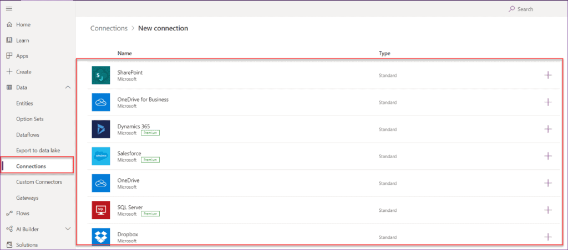This screenshot has width=568, height=250.
Task: Click the Learn book icon
Action: point(10,40)
